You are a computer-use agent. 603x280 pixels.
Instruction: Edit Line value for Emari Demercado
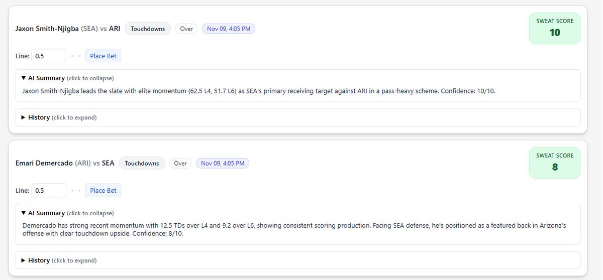click(x=49, y=191)
